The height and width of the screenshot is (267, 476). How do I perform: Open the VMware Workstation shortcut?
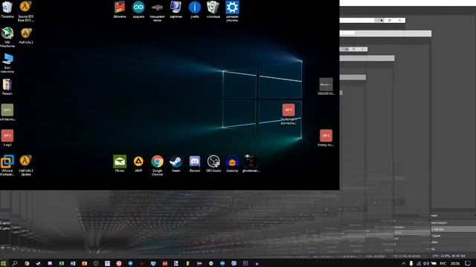coord(7,165)
